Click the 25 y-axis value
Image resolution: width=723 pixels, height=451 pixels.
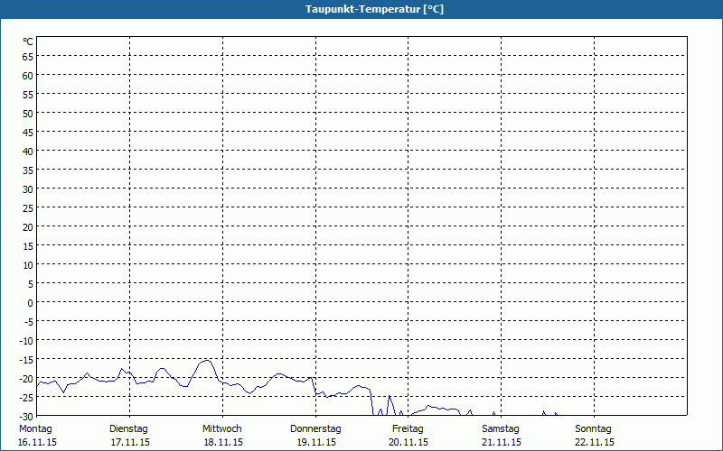click(28, 208)
